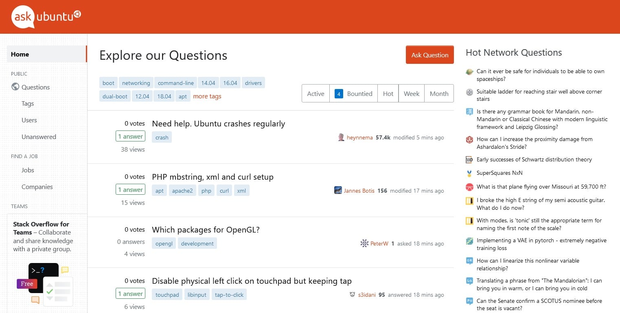Image resolution: width=620 pixels, height=313 pixels.
Task: Open Jannes Botis profile link
Action: point(359,191)
